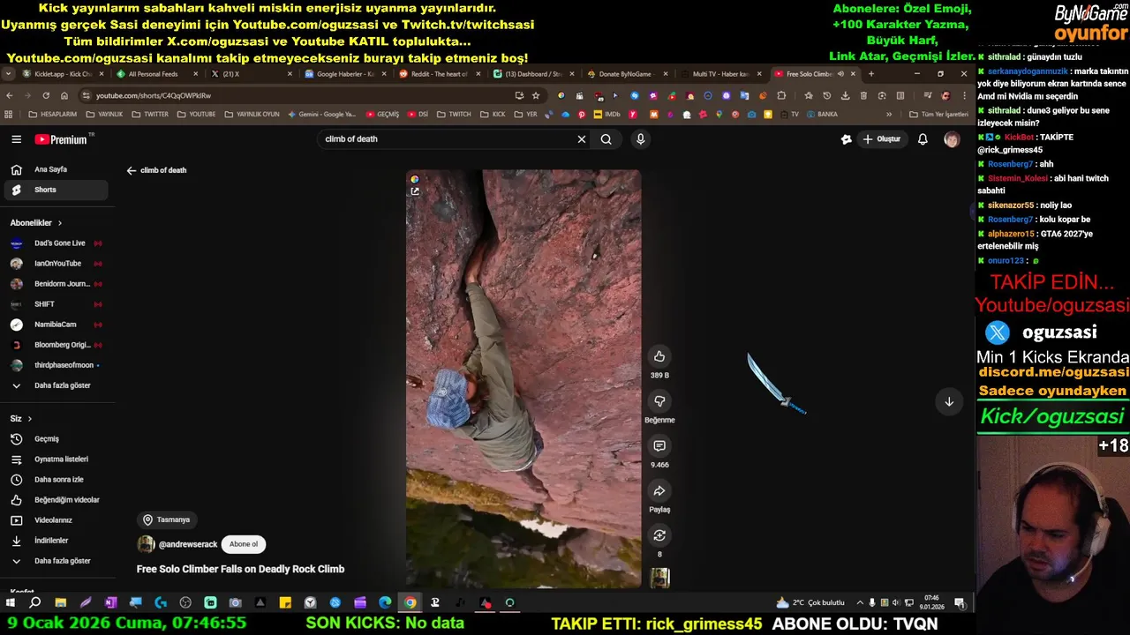This screenshot has width=1130, height=635.
Task: Reload the page
Action: [x=46, y=95]
